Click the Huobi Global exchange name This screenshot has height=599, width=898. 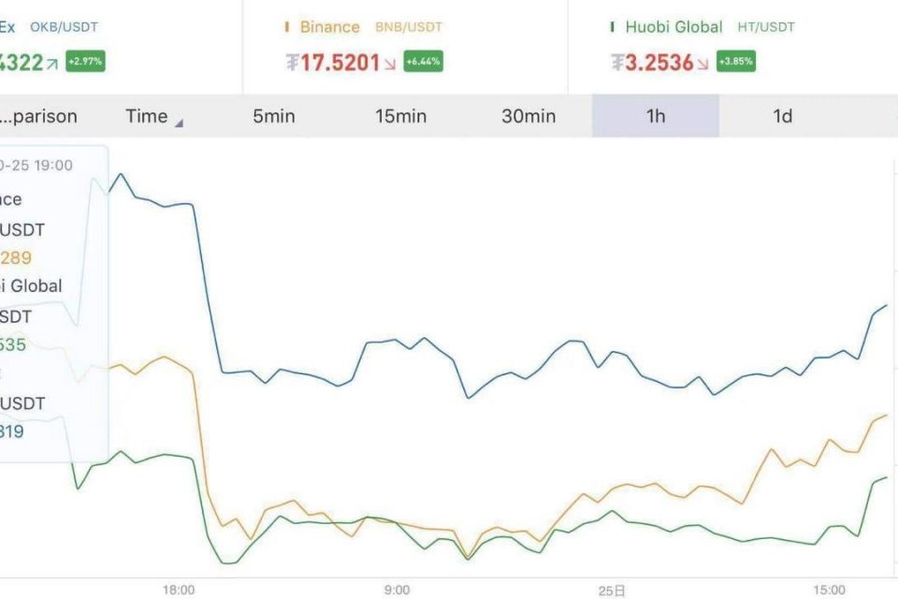pos(673,27)
